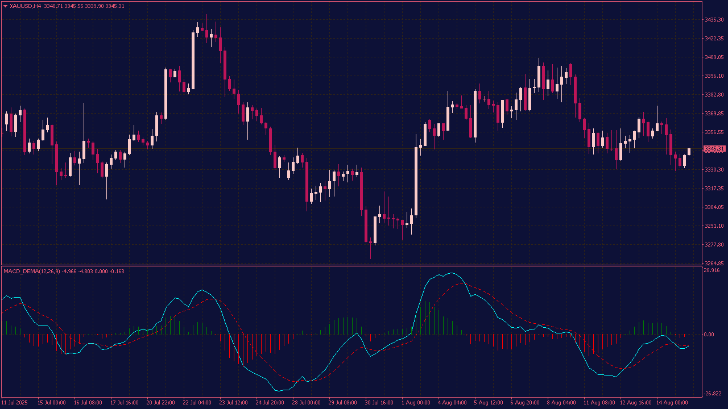
Task: Click the 1 Aug 00:00 time label
Action: [416, 403]
